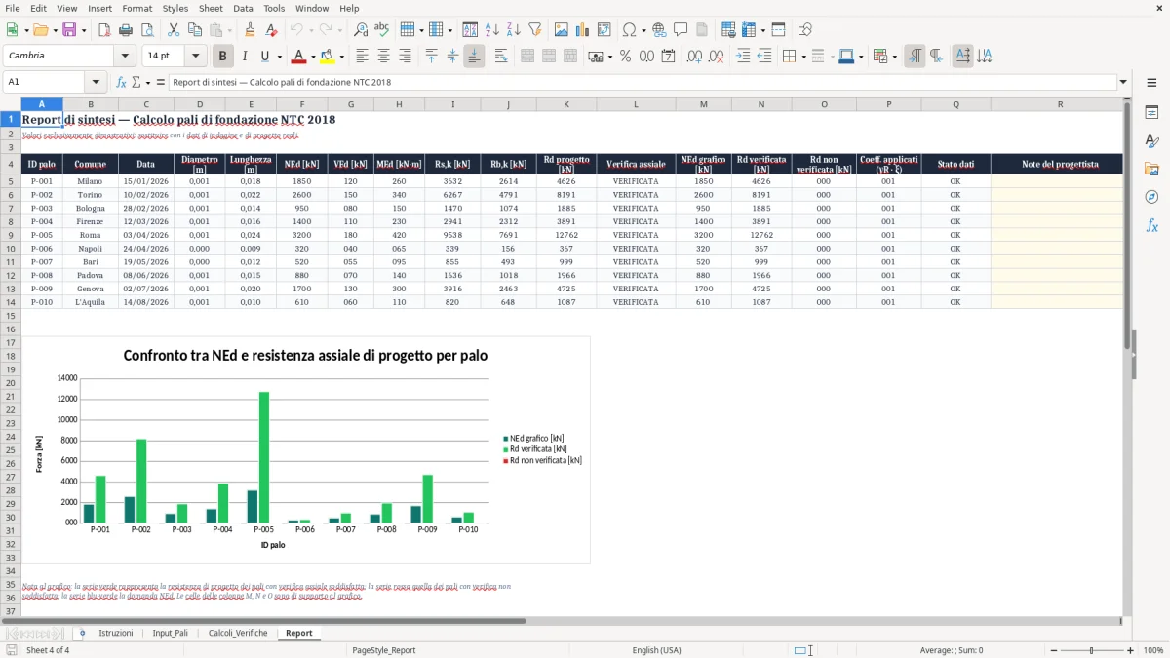Image resolution: width=1170 pixels, height=658 pixels.
Task: Open the font color dropdown arrow
Action: click(312, 57)
